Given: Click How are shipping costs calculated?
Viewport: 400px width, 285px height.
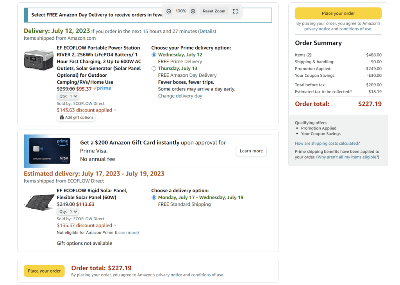Looking at the screenshot, I should 327,143.
